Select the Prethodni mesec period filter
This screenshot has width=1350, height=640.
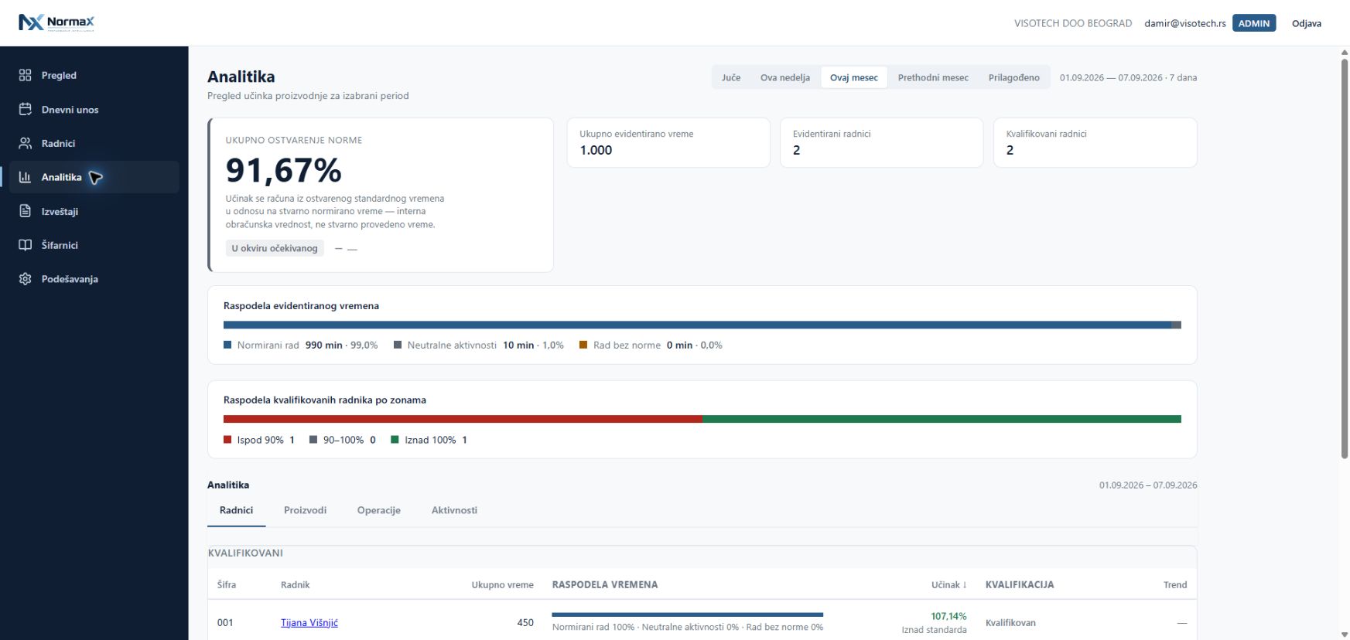pos(933,77)
